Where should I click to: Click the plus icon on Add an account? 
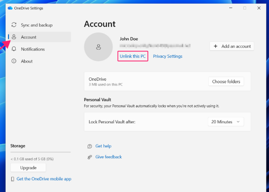click(x=216, y=46)
